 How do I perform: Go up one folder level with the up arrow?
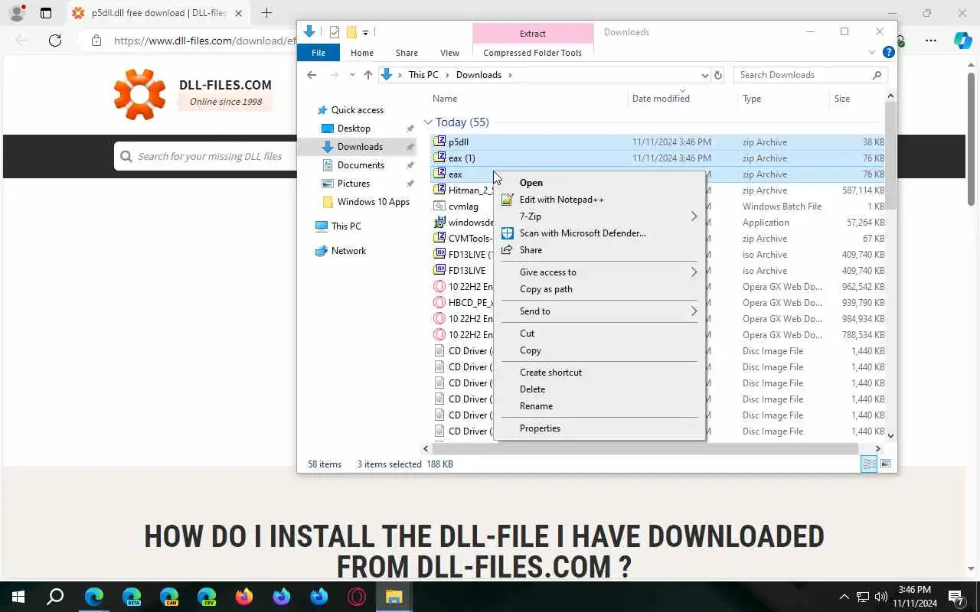(x=368, y=75)
